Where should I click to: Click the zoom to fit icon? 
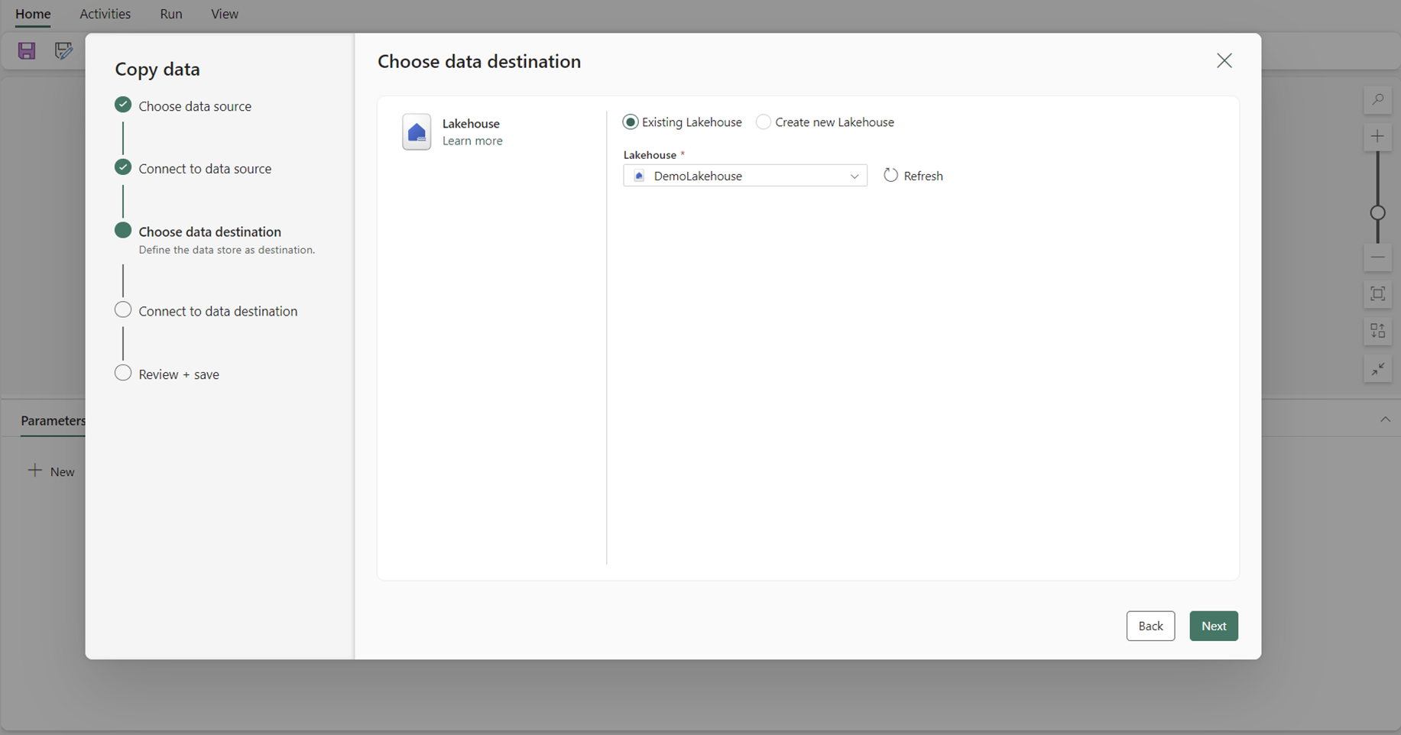tap(1377, 294)
